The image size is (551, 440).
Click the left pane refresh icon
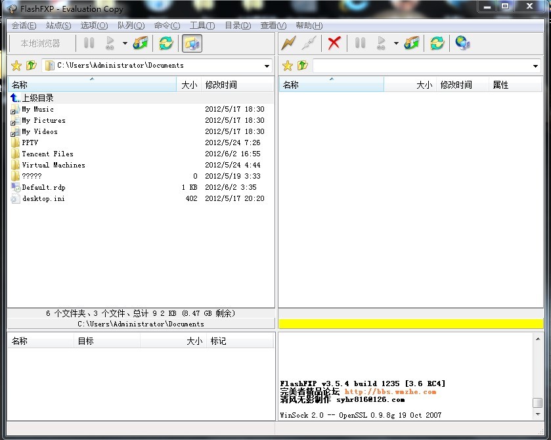166,43
